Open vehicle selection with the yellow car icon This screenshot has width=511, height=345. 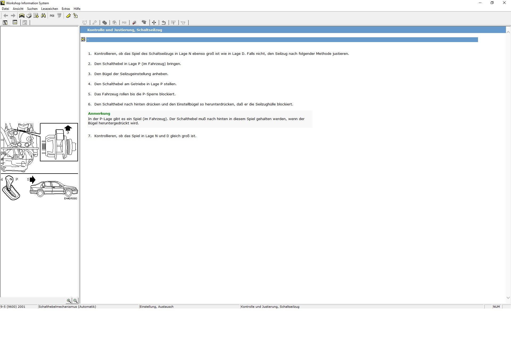[x=22, y=16]
